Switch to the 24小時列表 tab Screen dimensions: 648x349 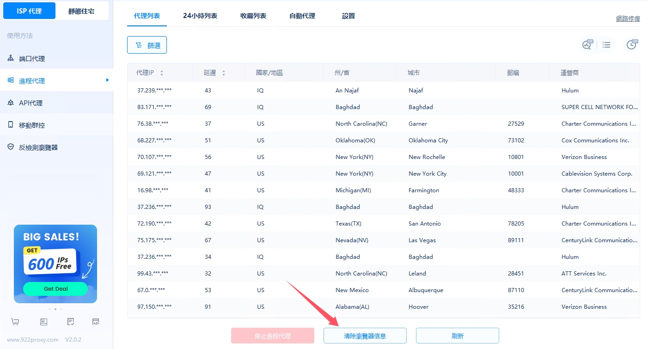pos(200,16)
